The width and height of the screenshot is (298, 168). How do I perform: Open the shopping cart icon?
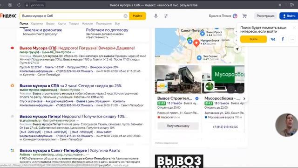pyautogui.click(x=244, y=16)
